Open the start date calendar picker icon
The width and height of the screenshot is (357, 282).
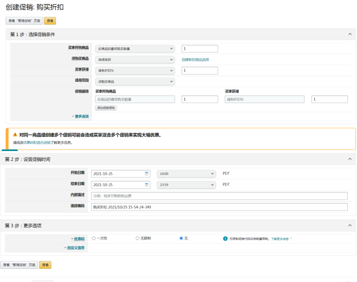tap(146, 174)
